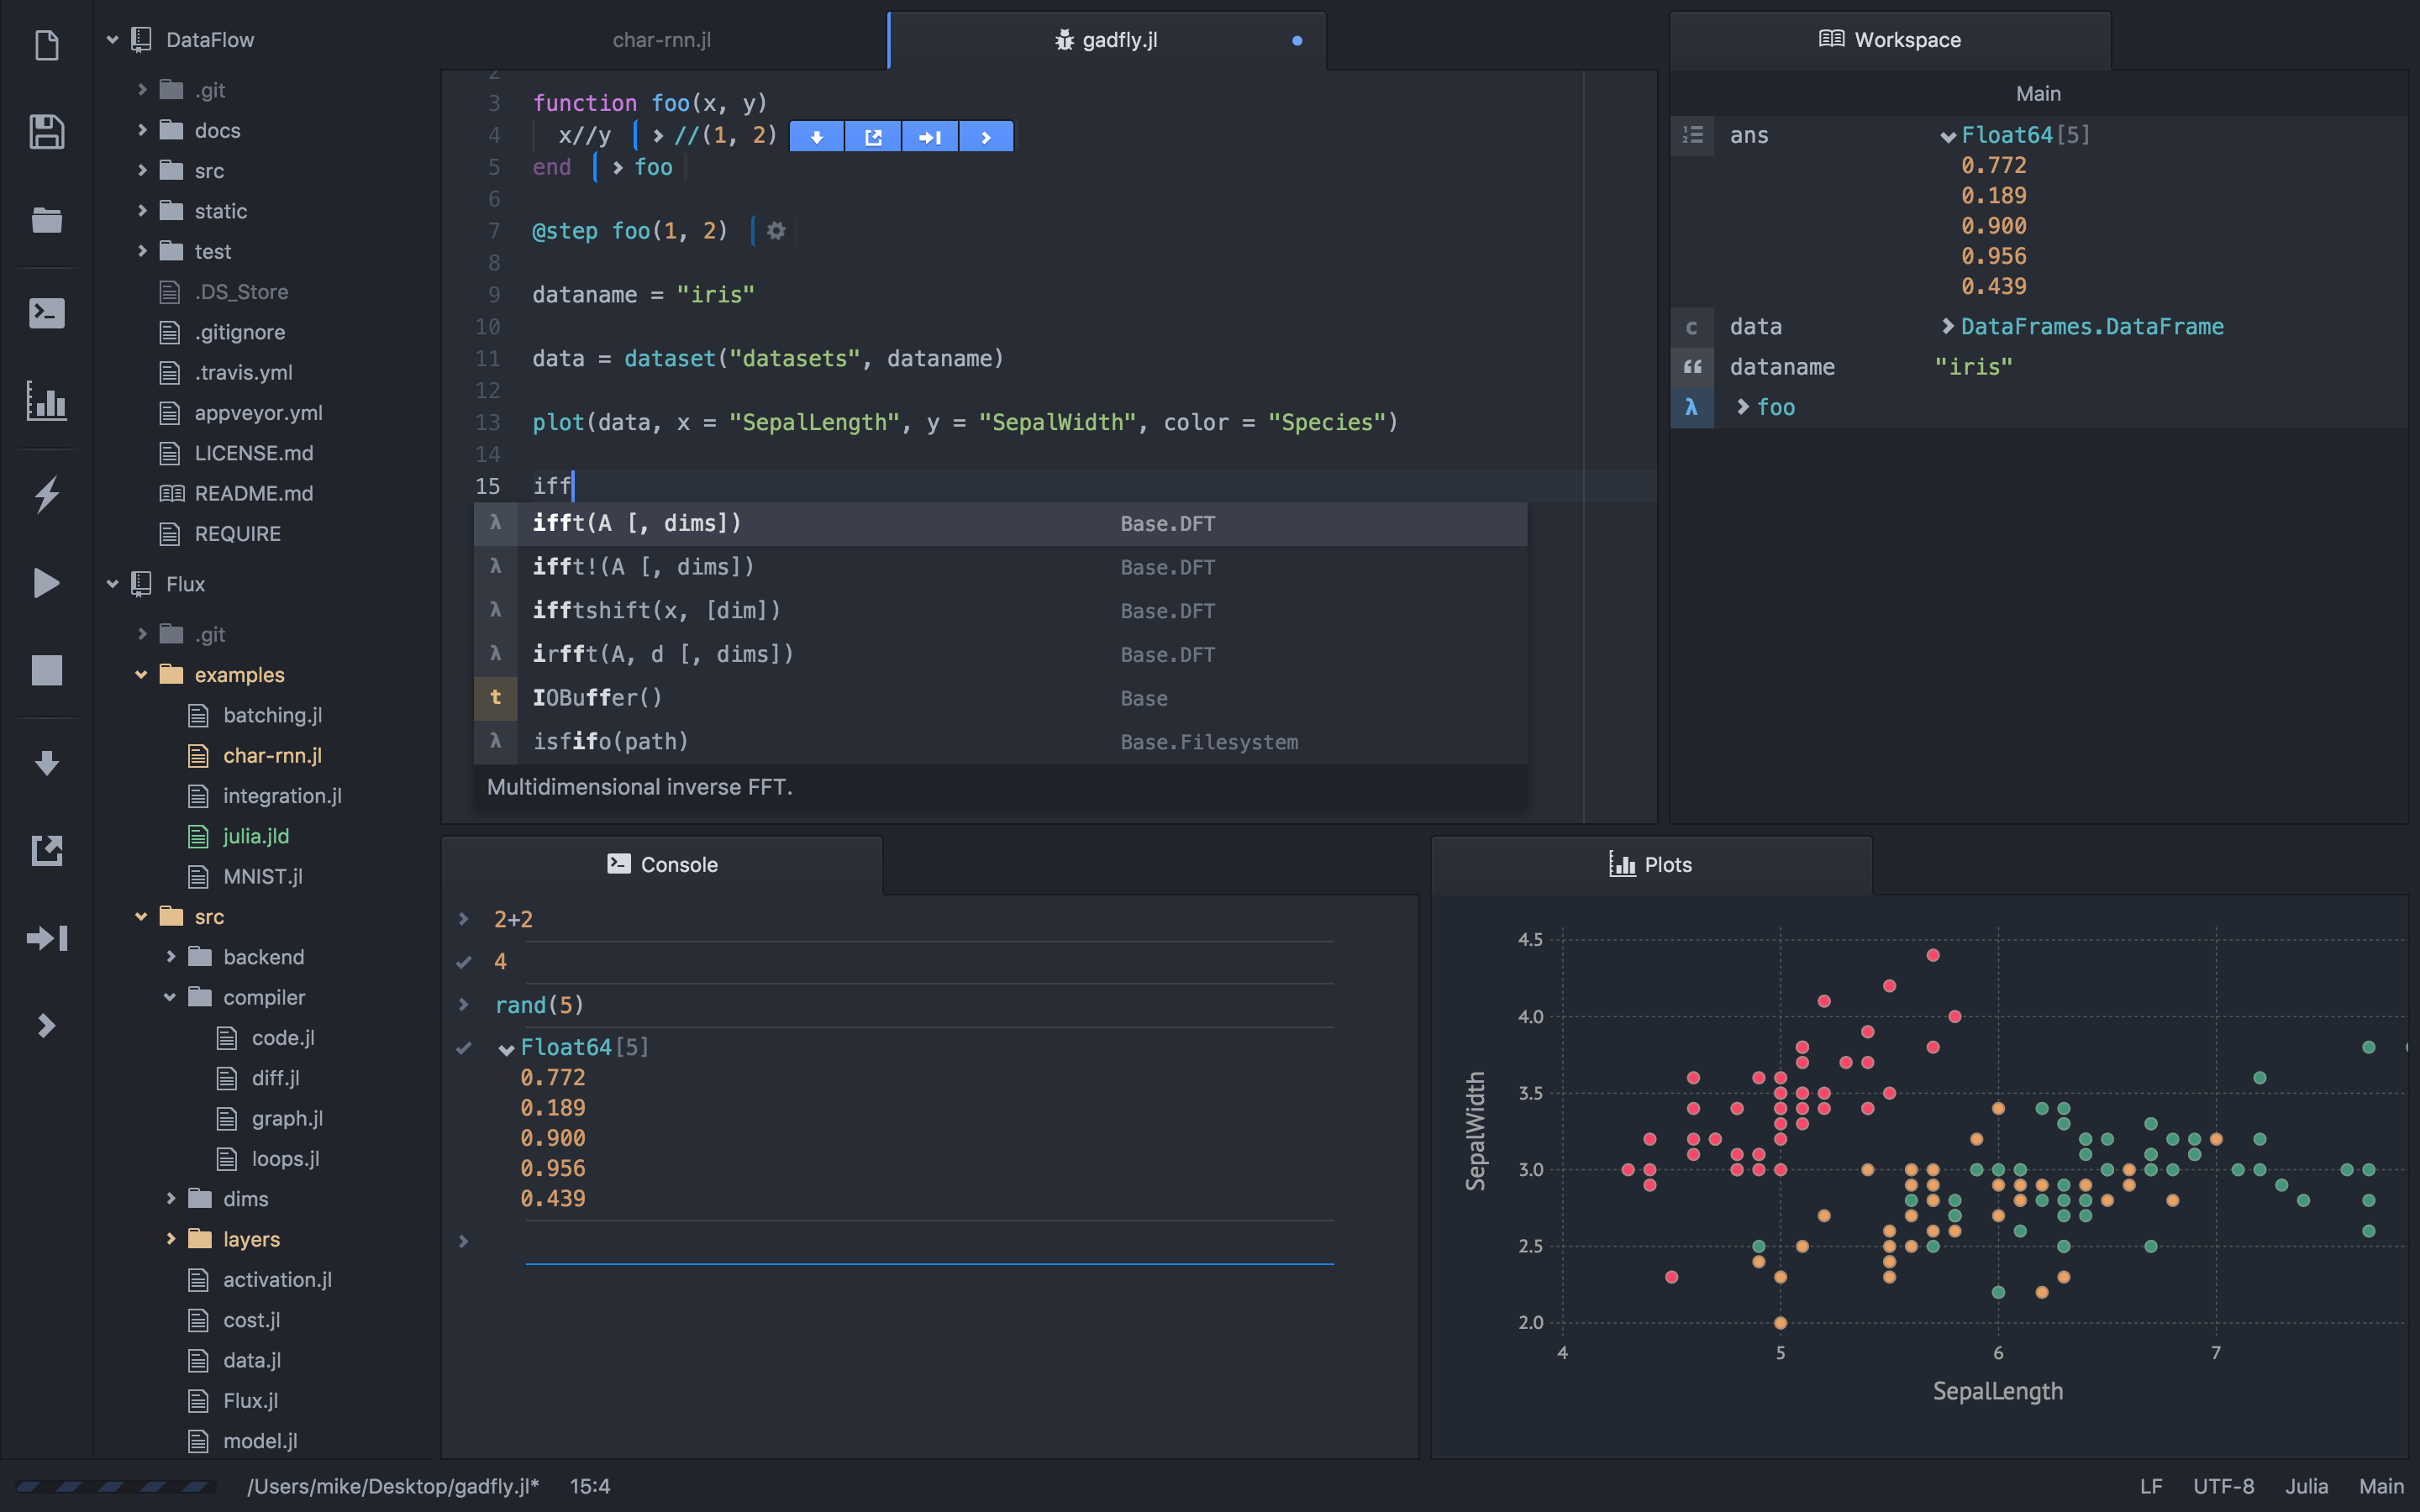Select the Plots tab
The image size is (2420, 1512).
[x=1651, y=864]
